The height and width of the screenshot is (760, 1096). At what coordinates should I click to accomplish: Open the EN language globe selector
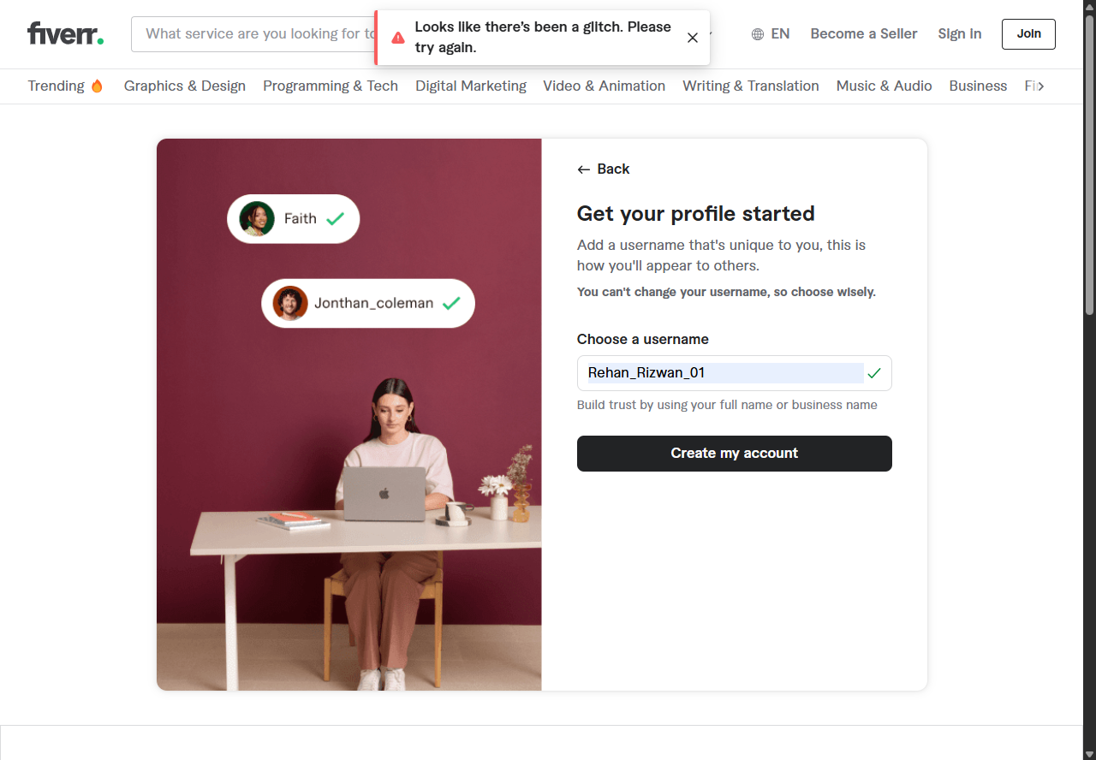[771, 34]
